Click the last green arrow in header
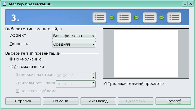The height and width of the screenshot is (109, 195). point(162,18)
